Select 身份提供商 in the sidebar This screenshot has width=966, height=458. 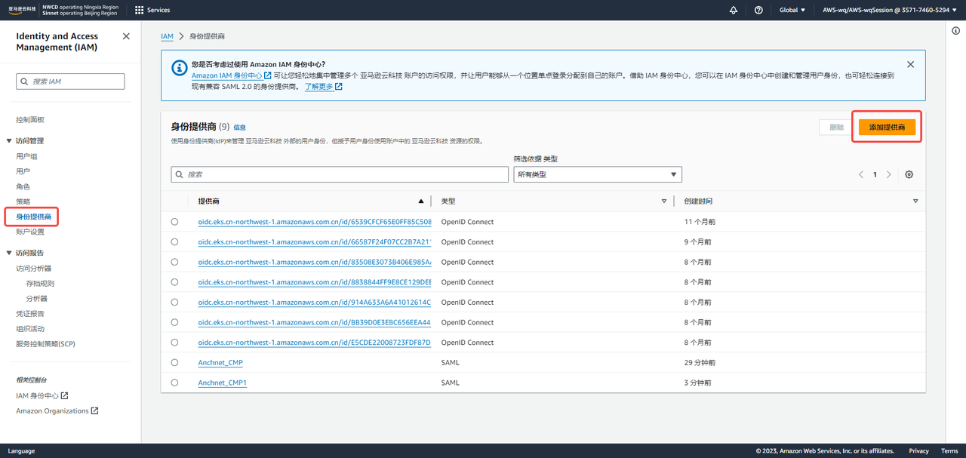point(34,217)
